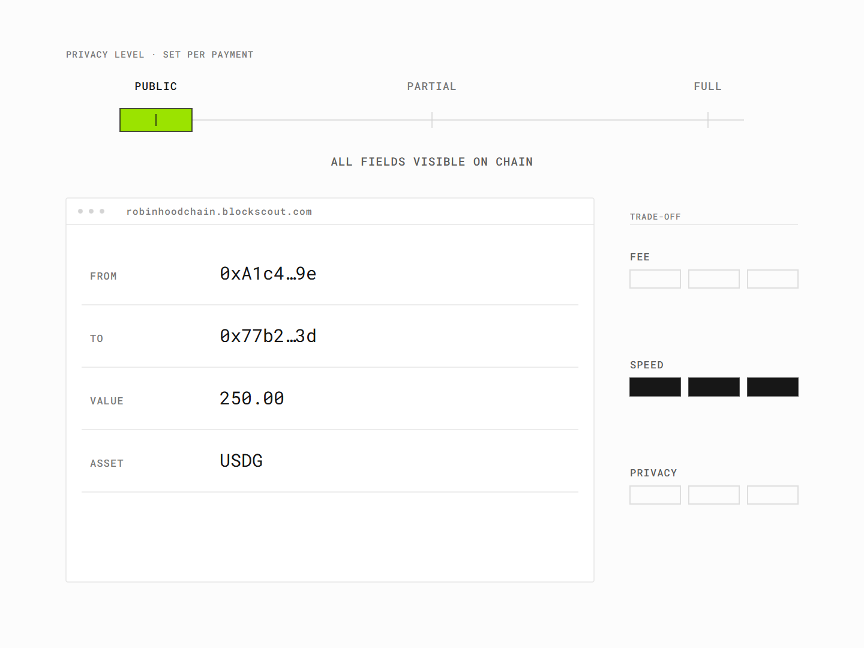The image size is (864, 648).
Task: Click the second FEE indicator box
Action: pos(714,279)
